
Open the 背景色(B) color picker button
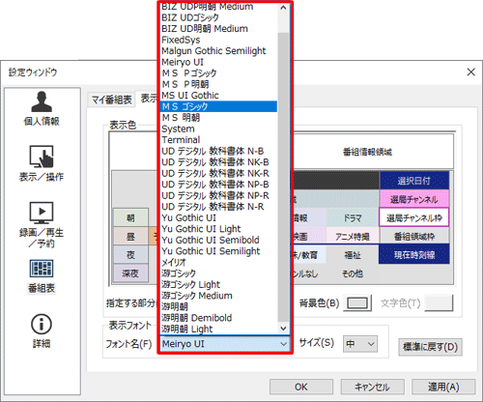(357, 303)
